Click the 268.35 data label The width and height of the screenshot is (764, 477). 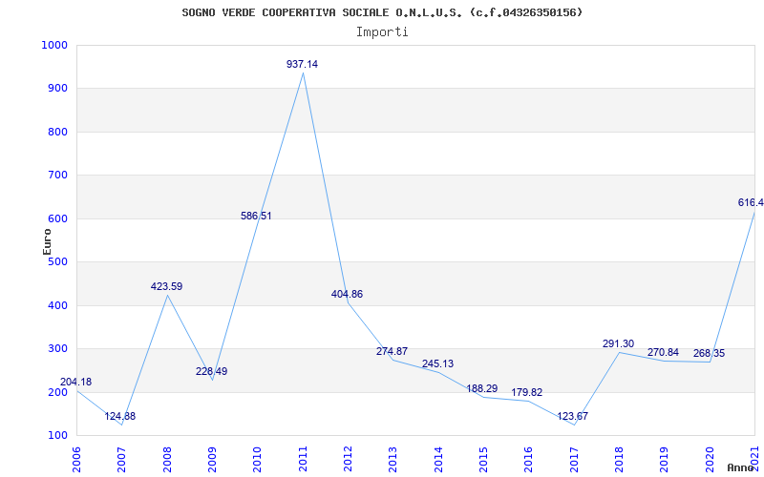[x=709, y=353]
